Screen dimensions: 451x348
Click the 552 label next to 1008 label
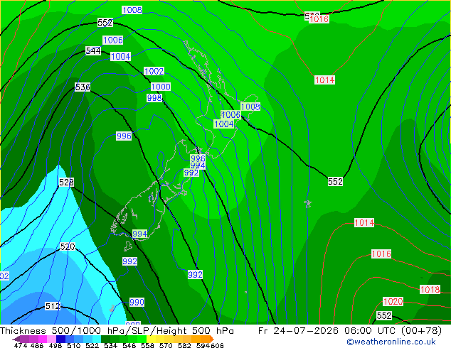[x=105, y=23]
